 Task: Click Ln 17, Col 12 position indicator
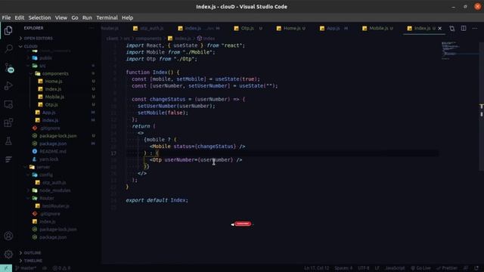[316, 268]
